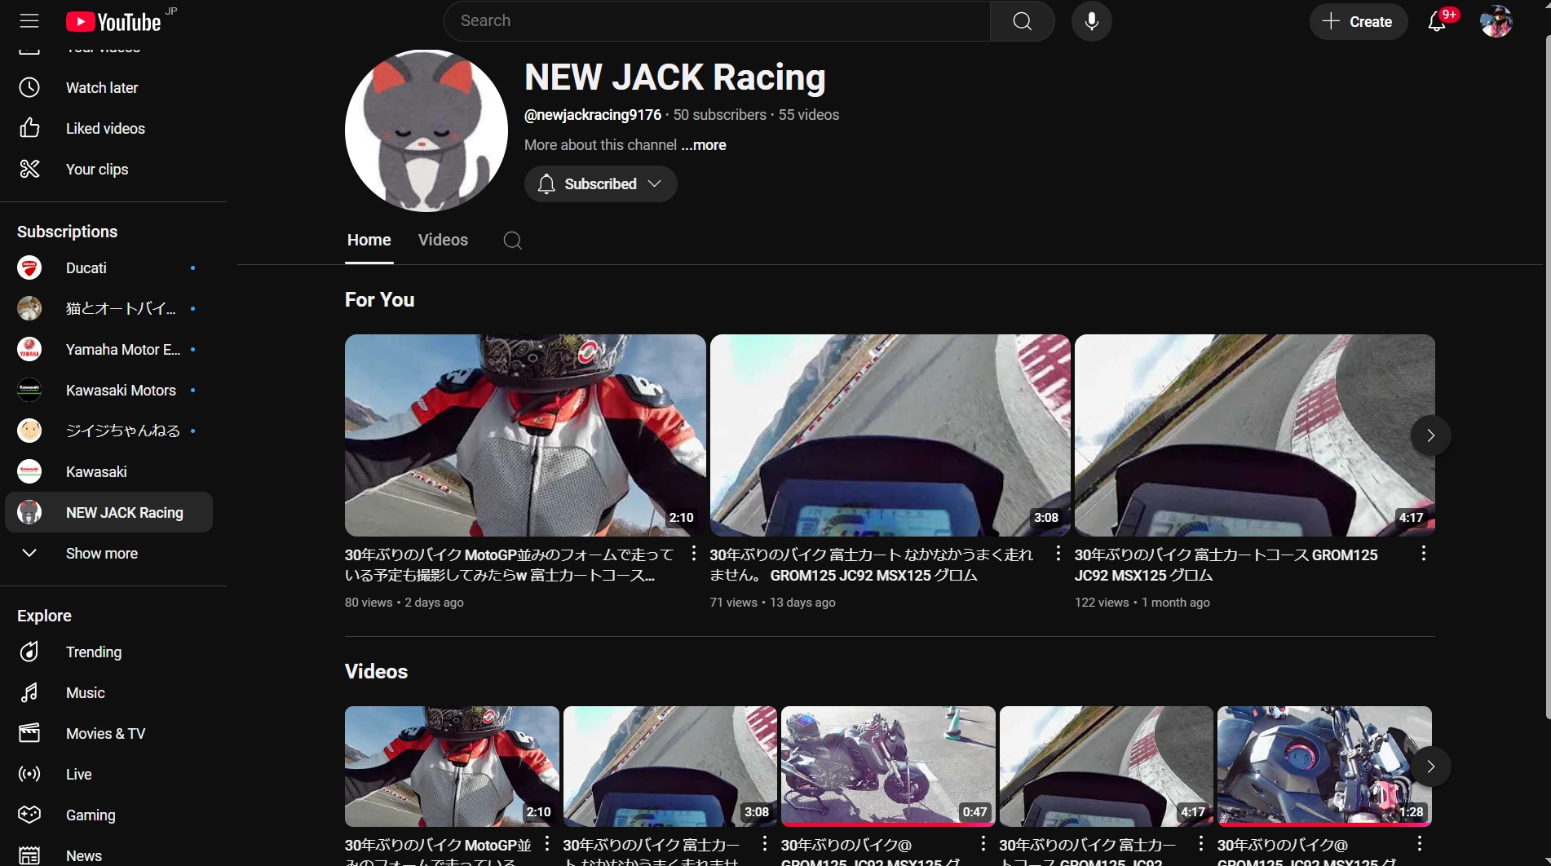Click the Create button
Viewport: 1551px width, 866px height.
pos(1359,22)
